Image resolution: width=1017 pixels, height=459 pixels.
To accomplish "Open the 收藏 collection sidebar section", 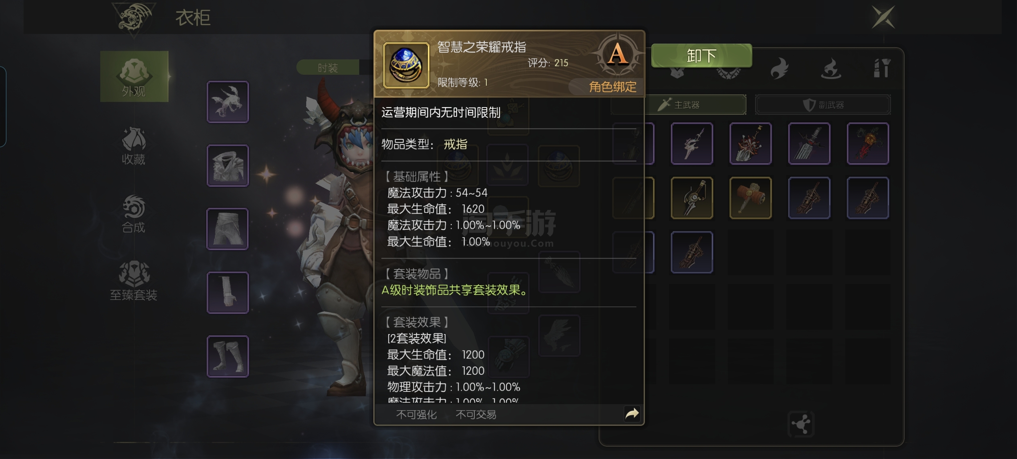I will point(133,146).
